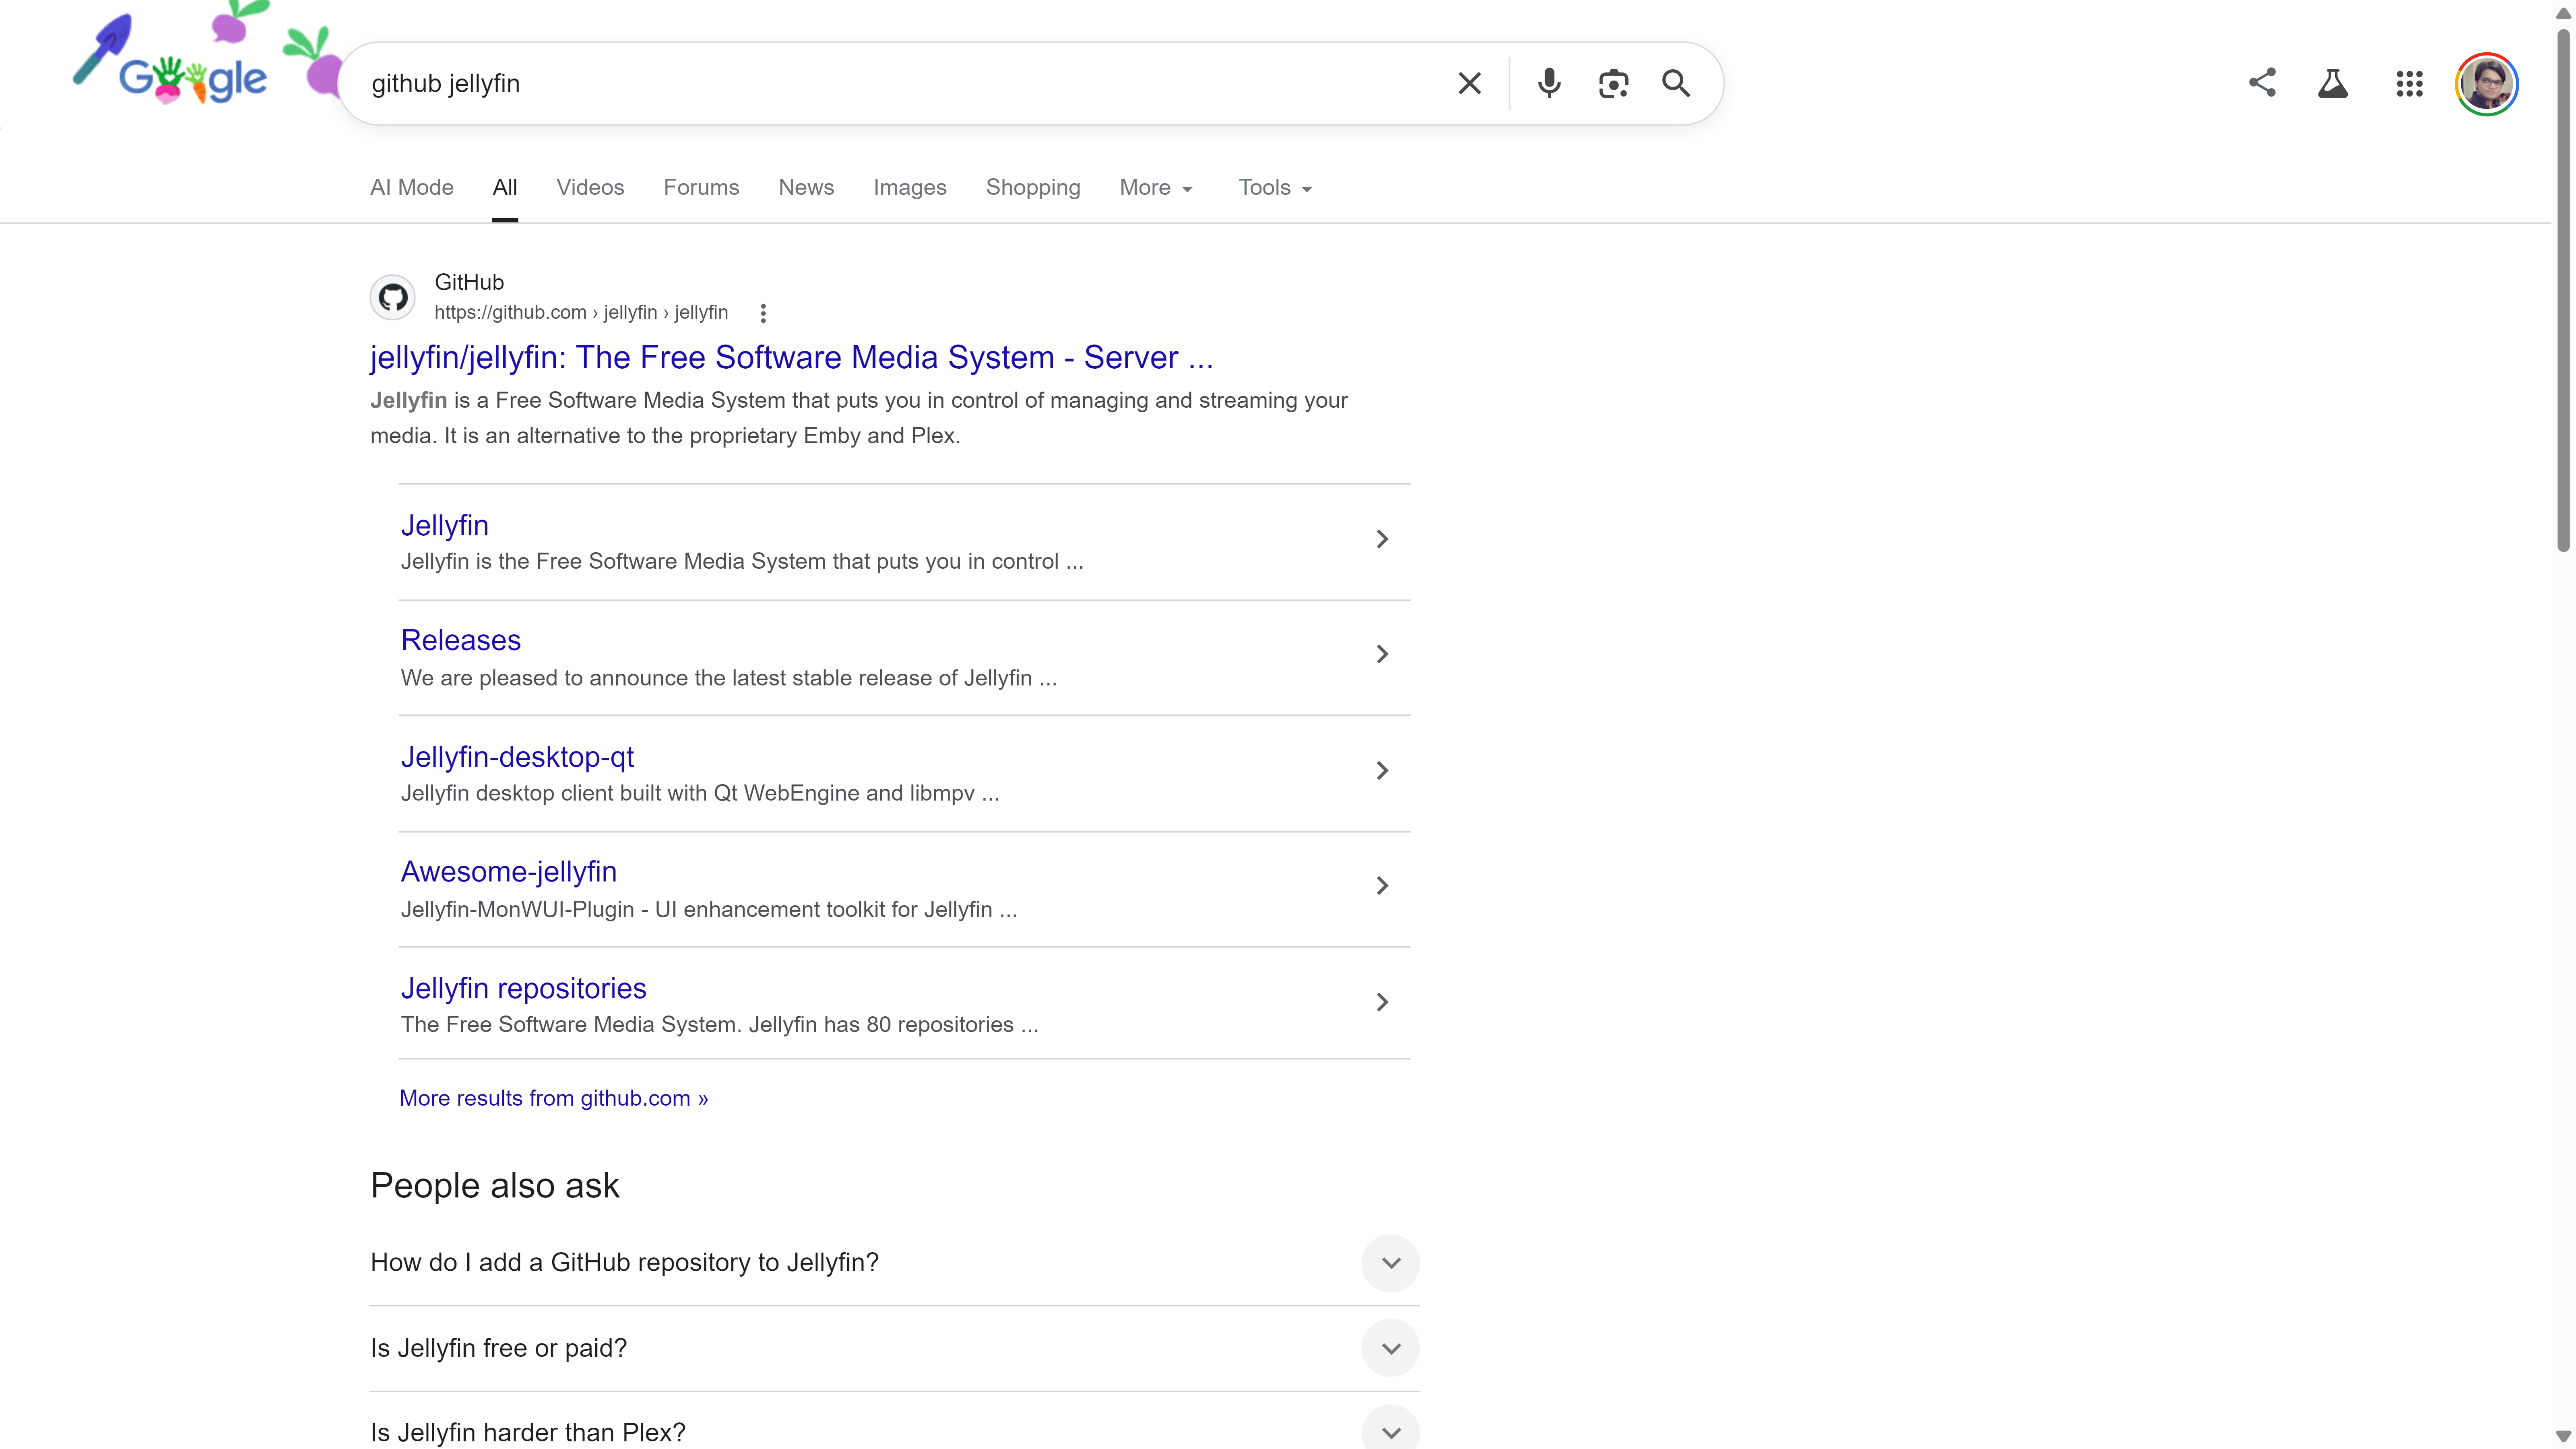Open the Jellyfin-desktop-qt sitelink
This screenshot has width=2576, height=1449.
pyautogui.click(x=517, y=757)
